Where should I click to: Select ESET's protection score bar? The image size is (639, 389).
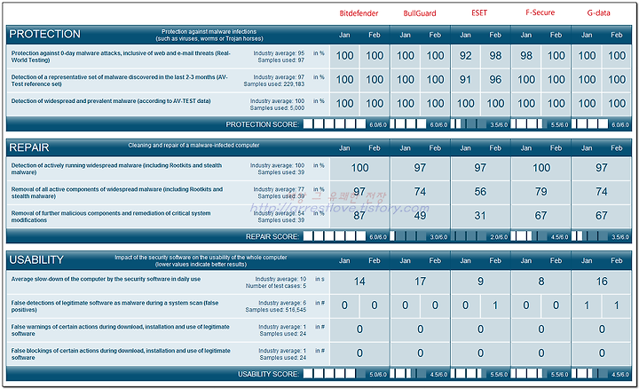pos(469,124)
